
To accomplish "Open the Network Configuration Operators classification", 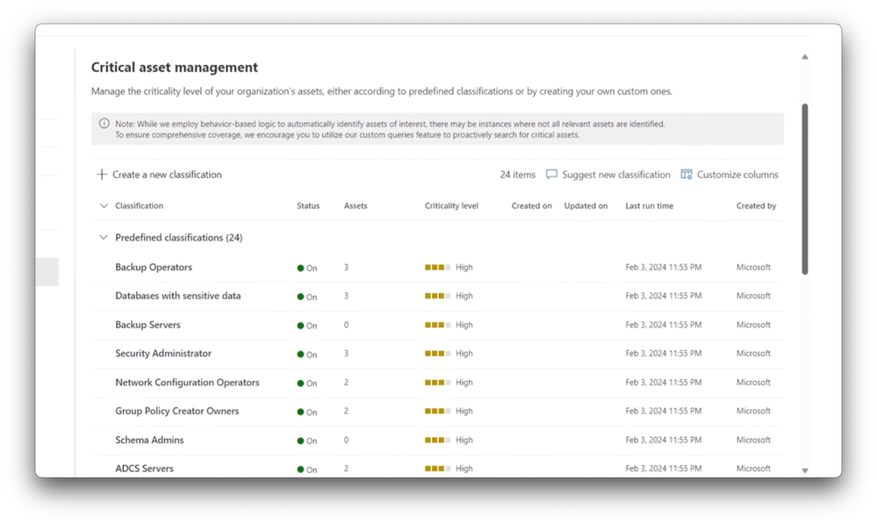I will click(x=187, y=383).
